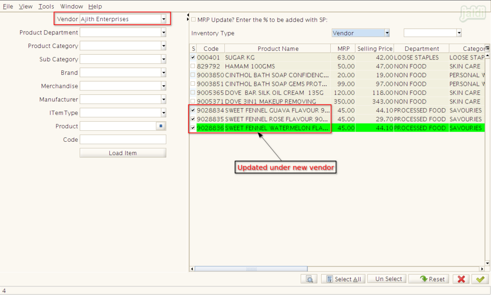Select the CINTHOL BATH SOAP CONFIDENC... cell
This screenshot has height=295, width=491.
click(x=278, y=75)
